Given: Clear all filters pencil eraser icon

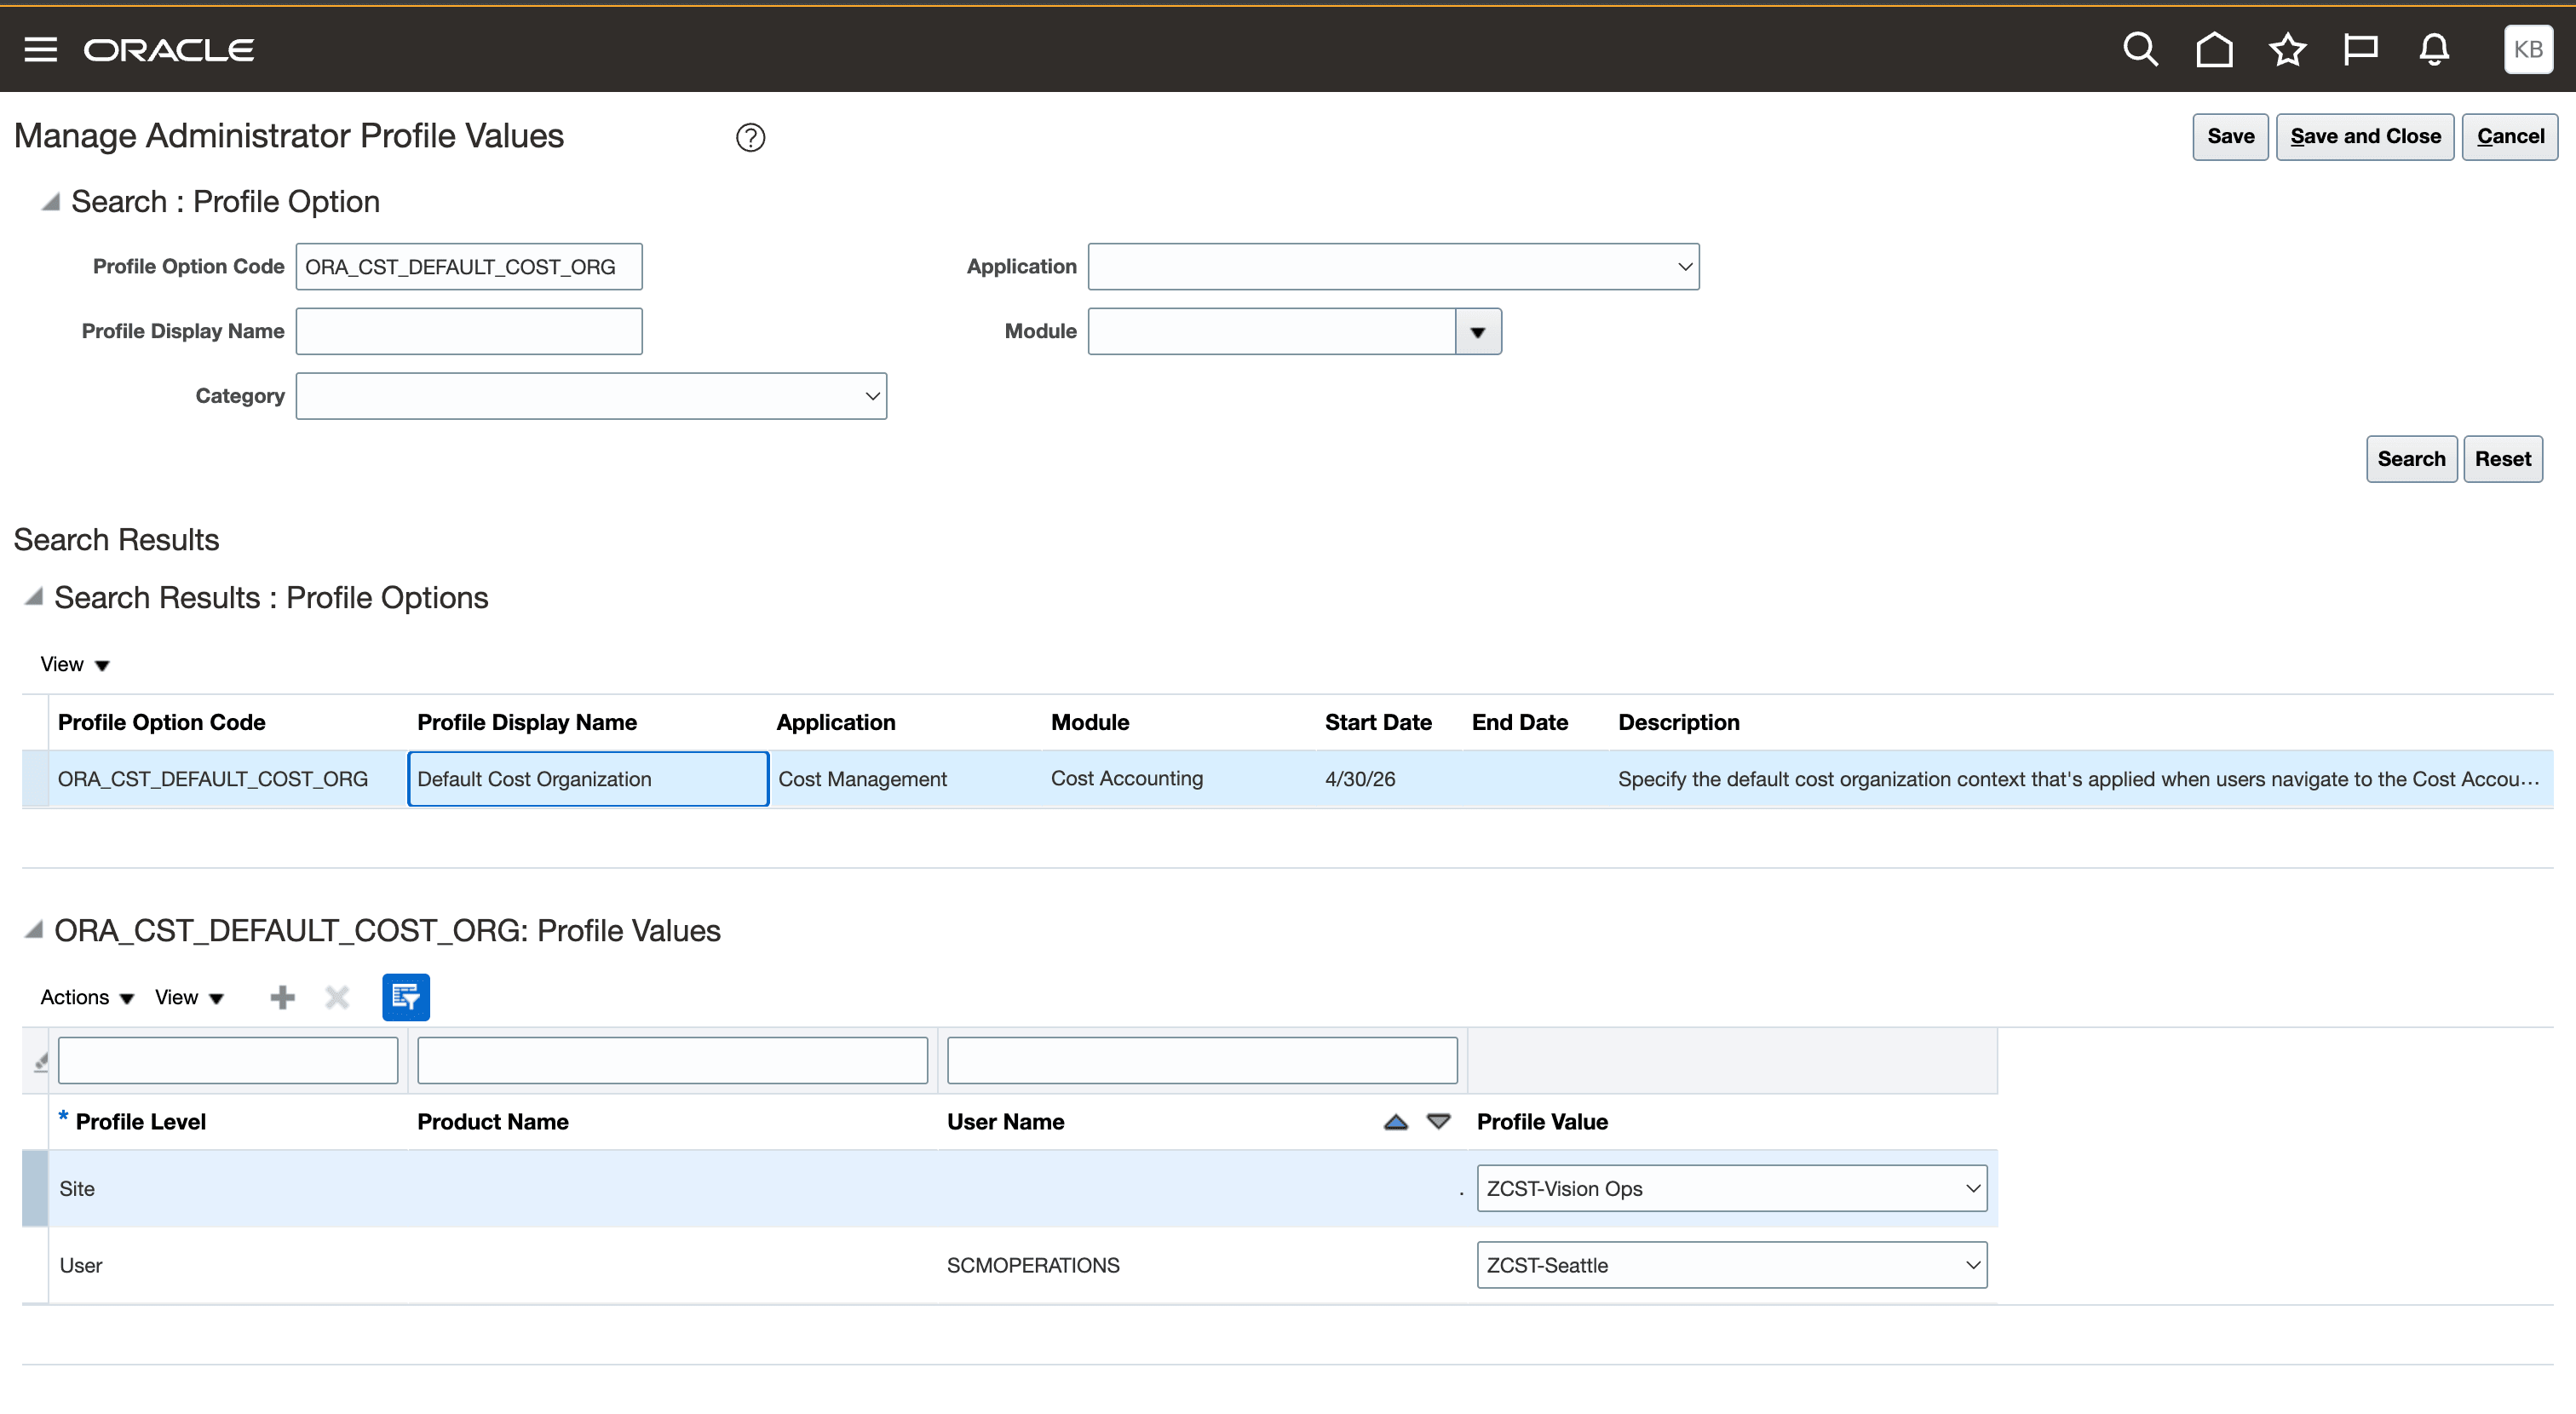Looking at the screenshot, I should point(41,1061).
